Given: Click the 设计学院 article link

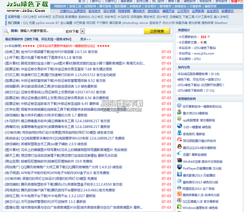Looking at the screenshot, I should (109, 11).
